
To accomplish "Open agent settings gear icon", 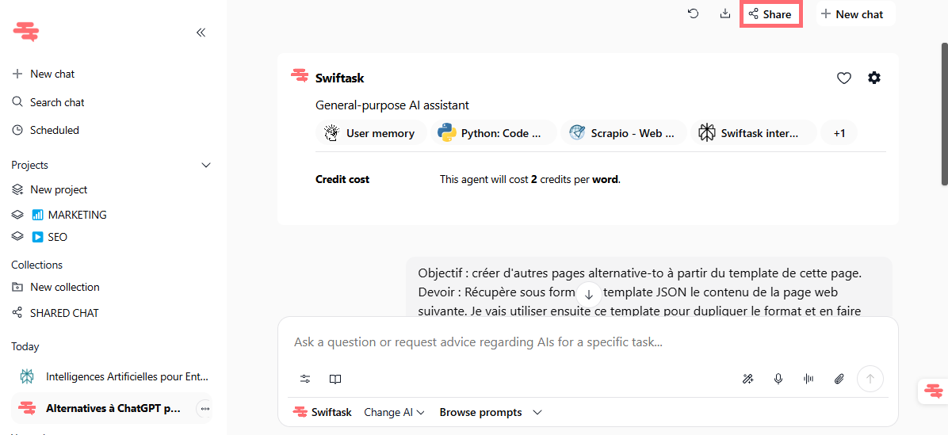I will 874,78.
